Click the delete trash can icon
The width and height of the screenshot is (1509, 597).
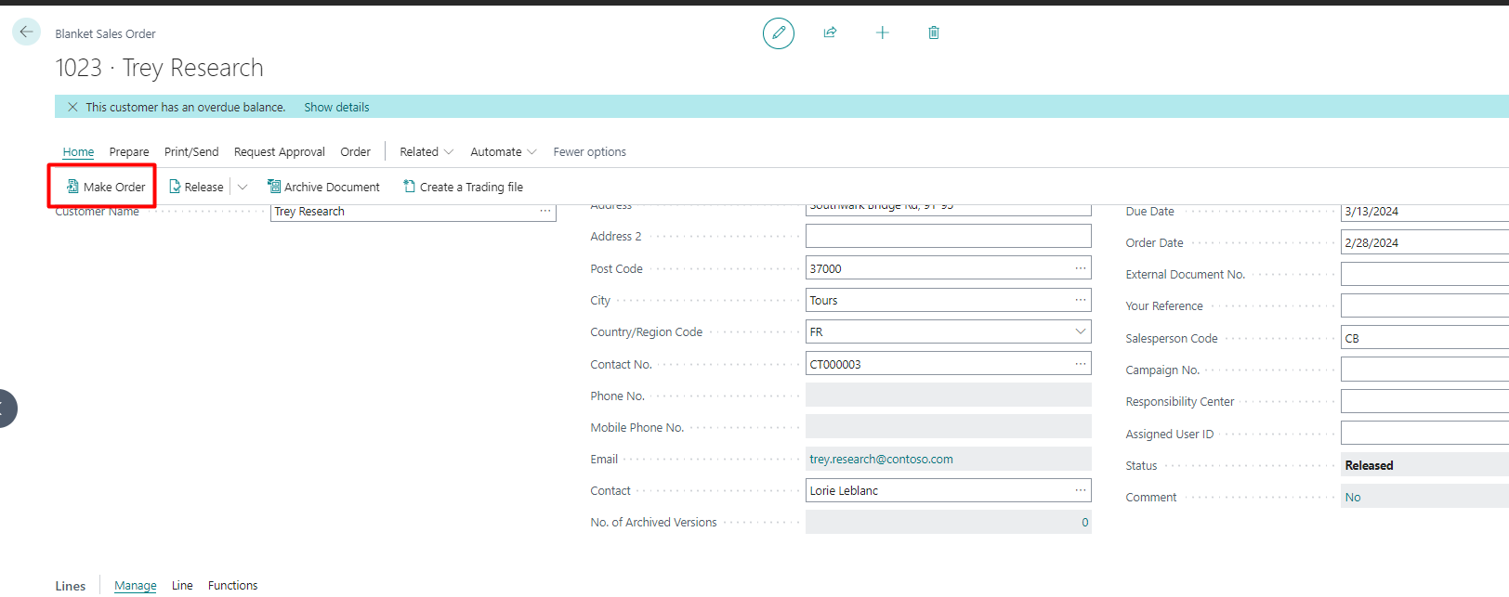pos(934,32)
